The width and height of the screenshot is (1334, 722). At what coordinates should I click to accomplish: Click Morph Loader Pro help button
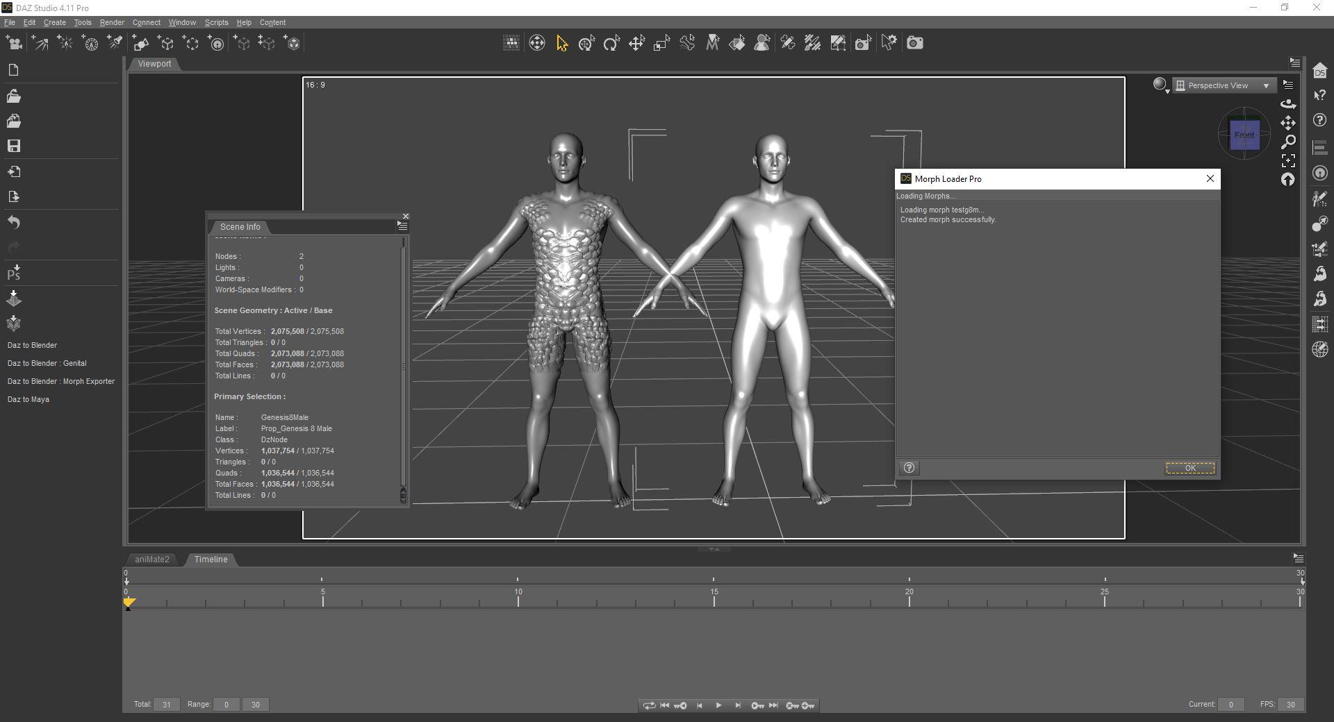click(909, 468)
